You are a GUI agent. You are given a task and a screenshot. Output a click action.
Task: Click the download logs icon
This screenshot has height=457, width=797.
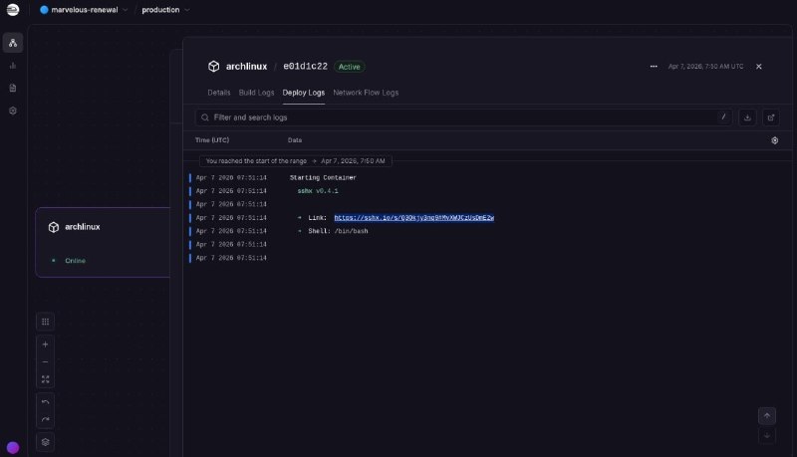coord(748,116)
